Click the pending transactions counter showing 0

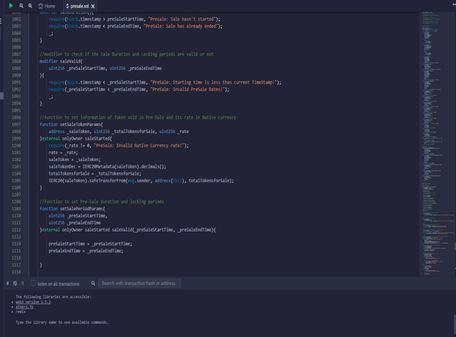coord(22,283)
